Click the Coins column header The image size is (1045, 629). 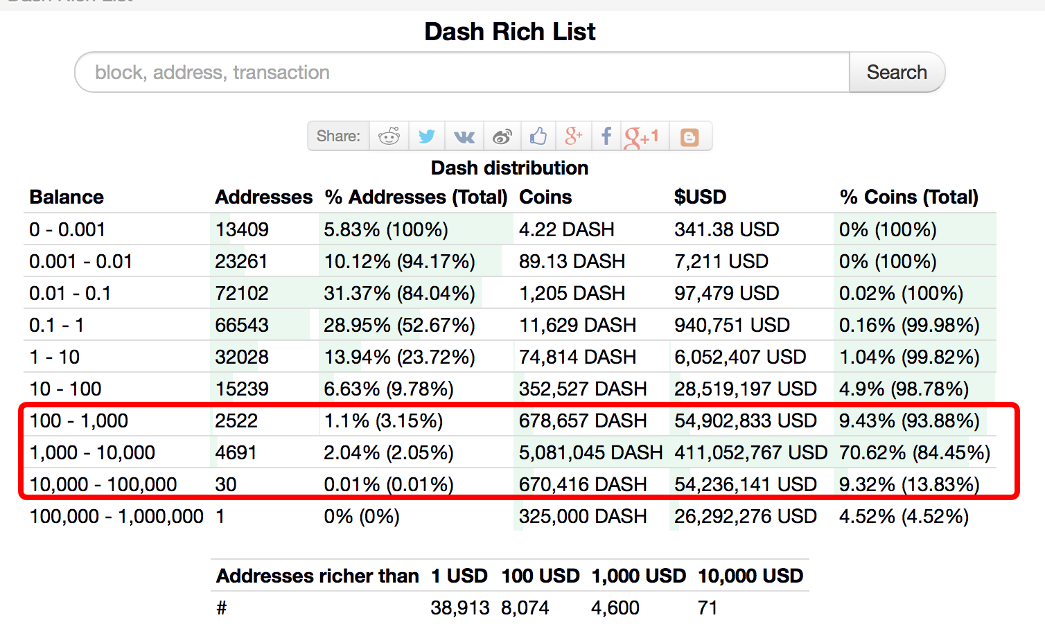click(545, 197)
